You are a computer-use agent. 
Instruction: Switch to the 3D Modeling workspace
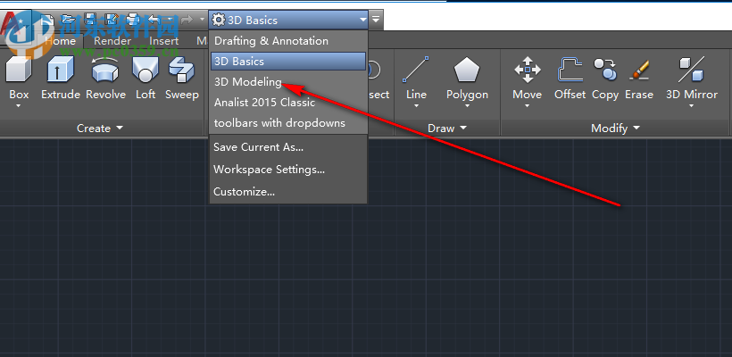pos(247,82)
